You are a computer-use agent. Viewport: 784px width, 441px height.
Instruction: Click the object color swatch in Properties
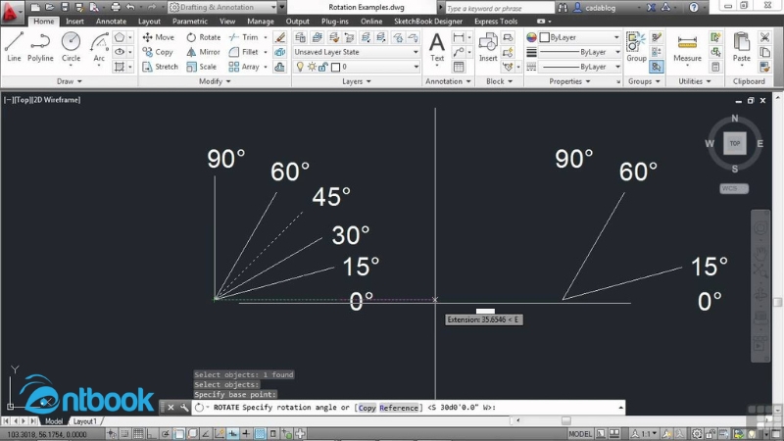pos(545,37)
